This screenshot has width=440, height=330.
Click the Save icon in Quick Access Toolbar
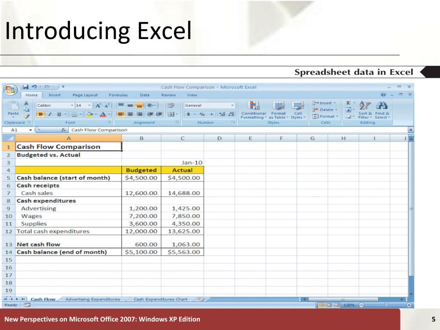coord(26,87)
